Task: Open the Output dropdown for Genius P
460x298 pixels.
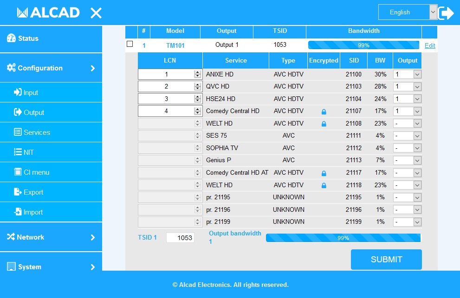Action: coord(408,160)
